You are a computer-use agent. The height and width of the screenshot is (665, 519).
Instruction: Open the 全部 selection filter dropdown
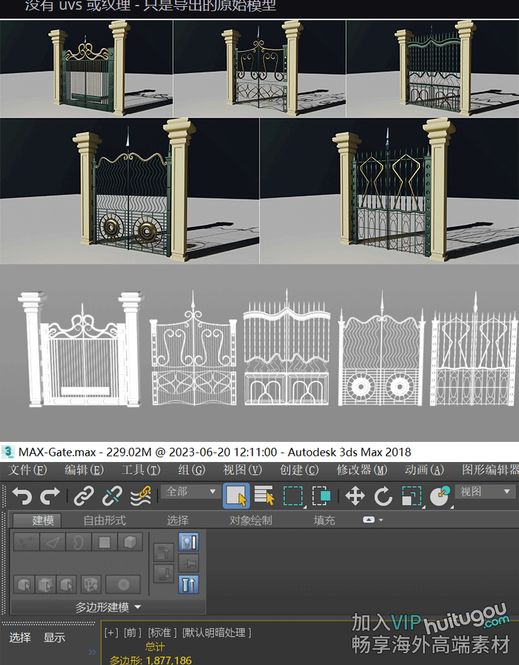pos(190,492)
